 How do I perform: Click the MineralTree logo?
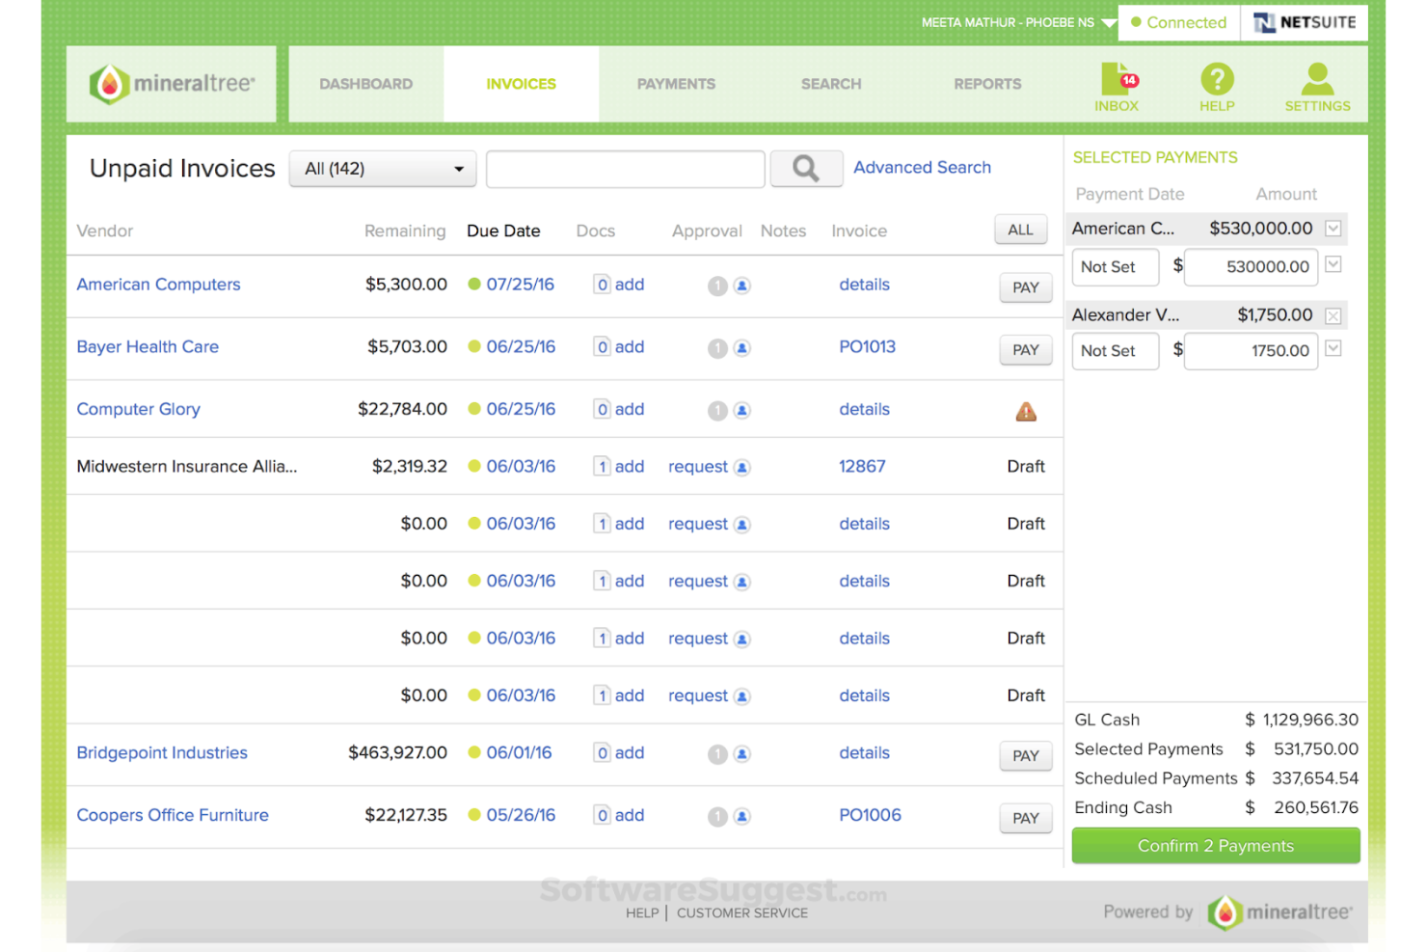[171, 83]
